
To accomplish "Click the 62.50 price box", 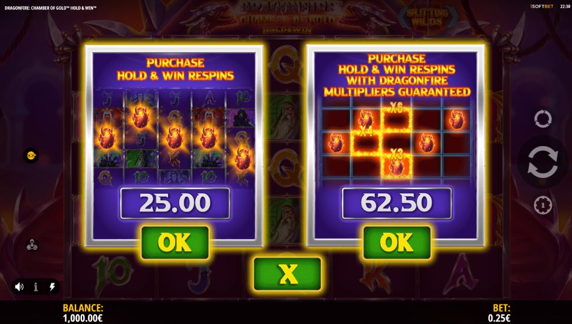I will click(x=397, y=203).
